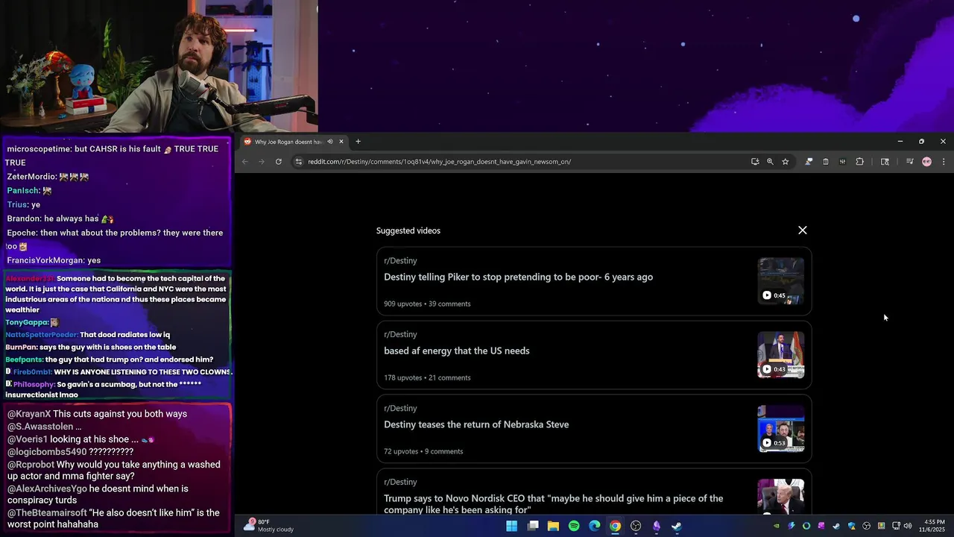Open OBS Studio from taskbar
This screenshot has width=954, height=537.
636,526
